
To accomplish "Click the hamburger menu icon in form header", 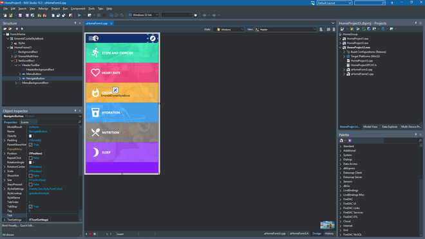I will point(91,39).
